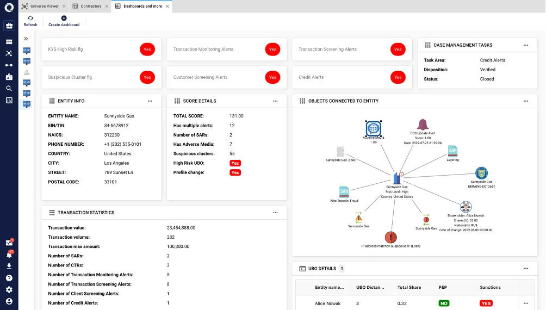Select the highlighted dashboard icon in dashboards list

[x=27, y=104]
